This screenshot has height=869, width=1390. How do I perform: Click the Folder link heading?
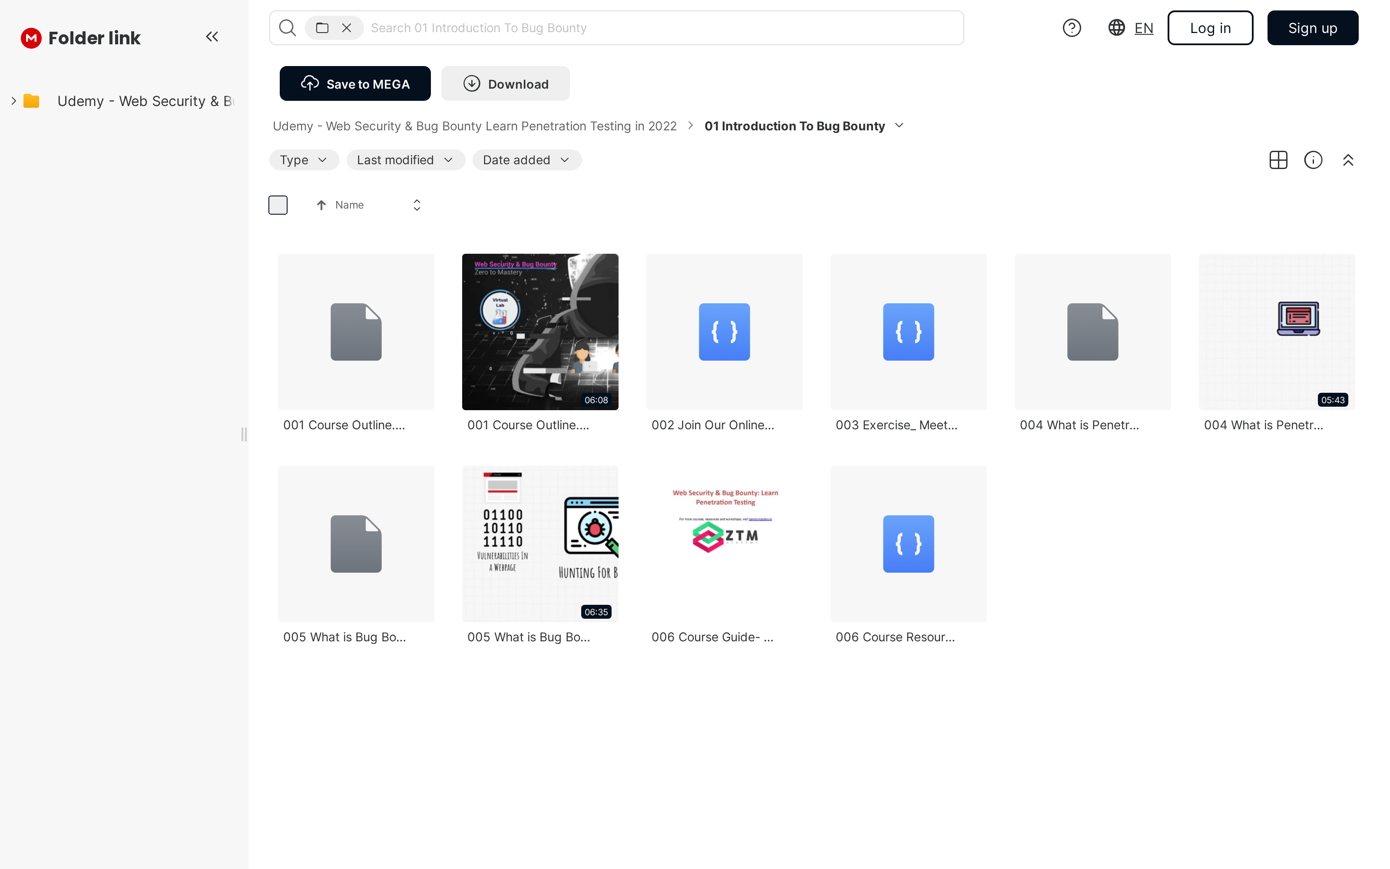coord(94,38)
